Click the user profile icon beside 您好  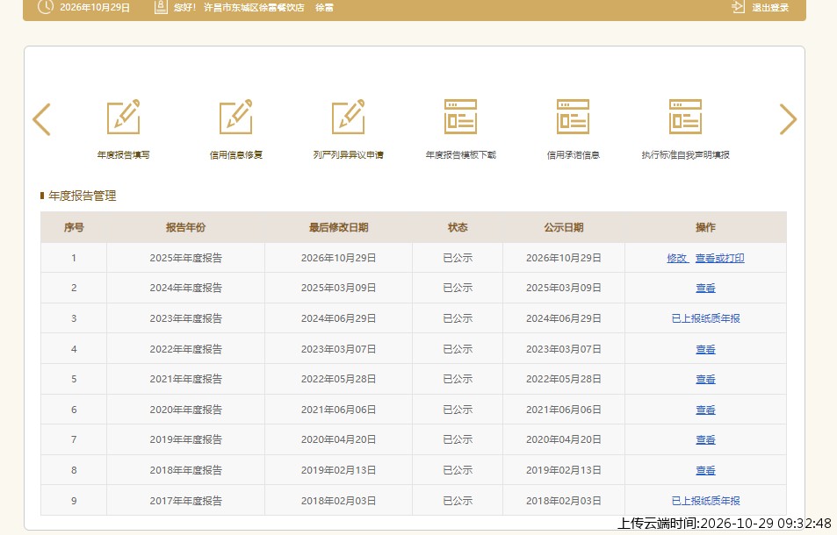pyautogui.click(x=161, y=7)
